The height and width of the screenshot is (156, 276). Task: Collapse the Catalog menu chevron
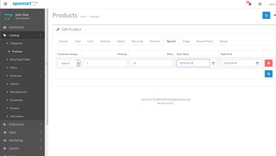point(40,35)
